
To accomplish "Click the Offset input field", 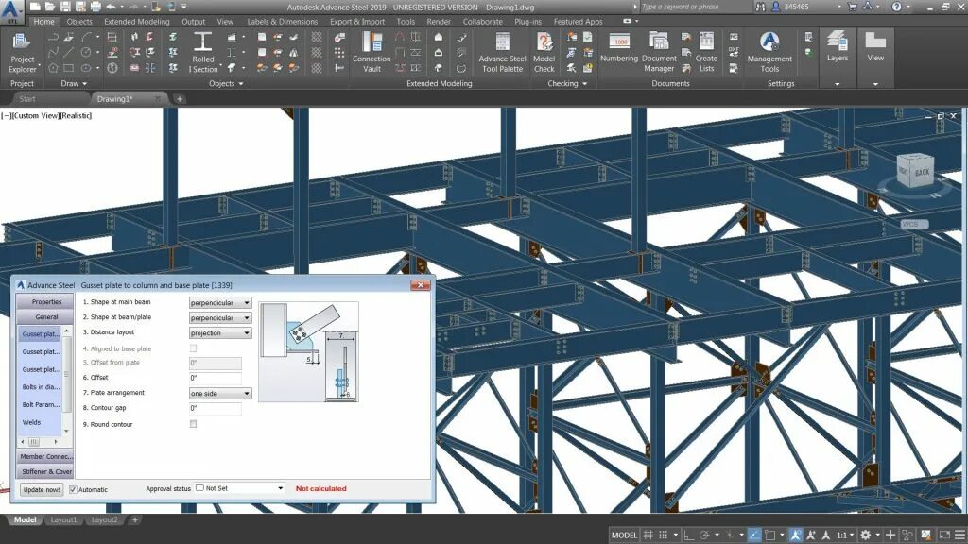I will coord(215,378).
